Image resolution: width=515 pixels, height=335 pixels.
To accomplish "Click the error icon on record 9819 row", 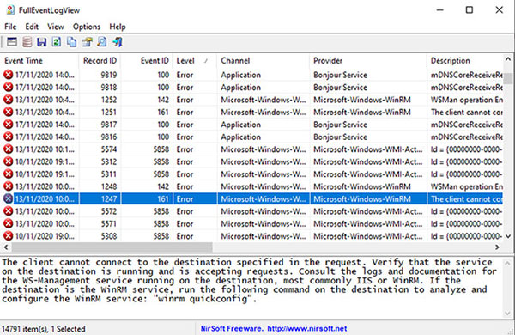I will [x=9, y=75].
